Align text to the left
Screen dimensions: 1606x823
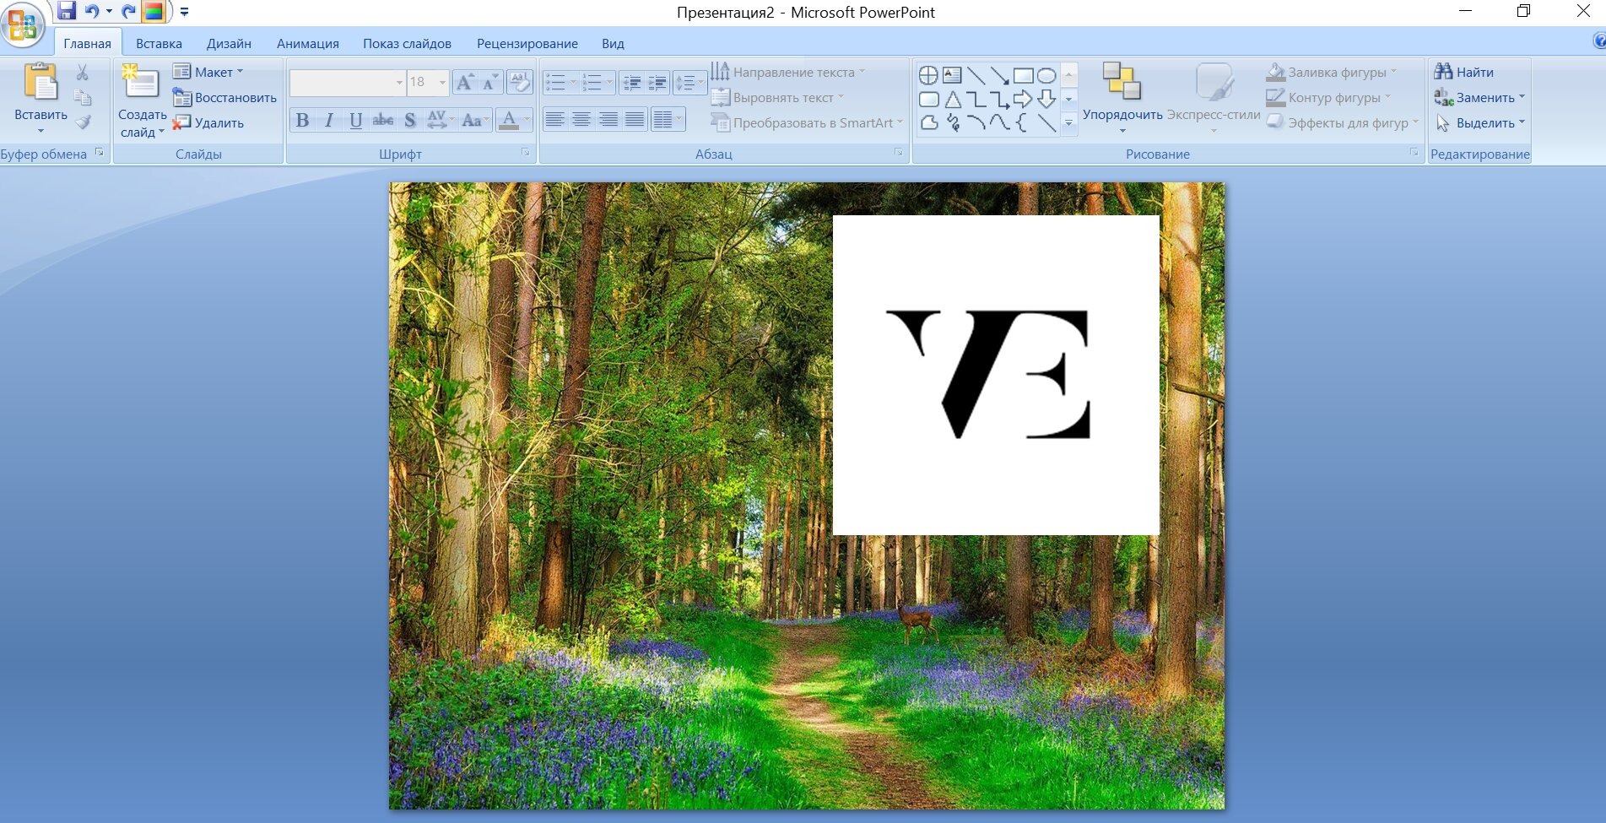pos(554,120)
